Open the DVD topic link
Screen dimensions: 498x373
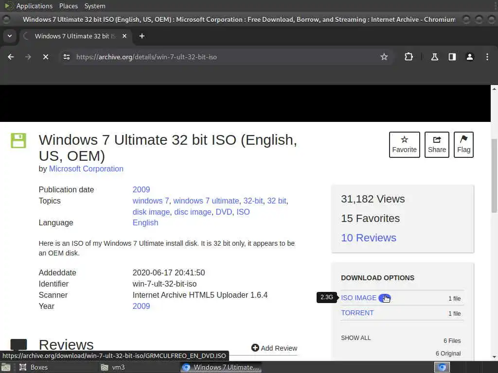coord(224,212)
